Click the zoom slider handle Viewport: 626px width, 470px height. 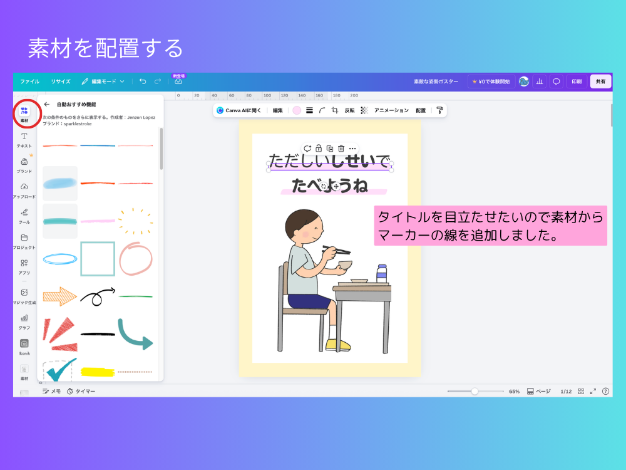475,391
